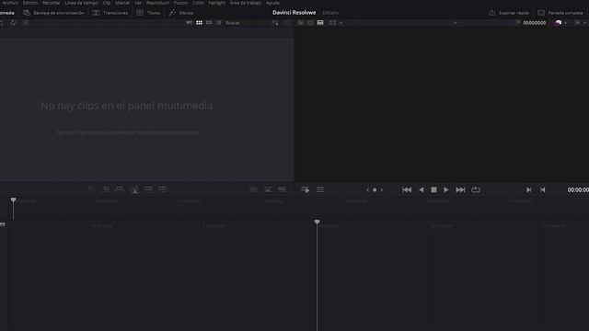Open the viewer resolution dropdown arrow
The image size is (589, 331).
[341, 23]
